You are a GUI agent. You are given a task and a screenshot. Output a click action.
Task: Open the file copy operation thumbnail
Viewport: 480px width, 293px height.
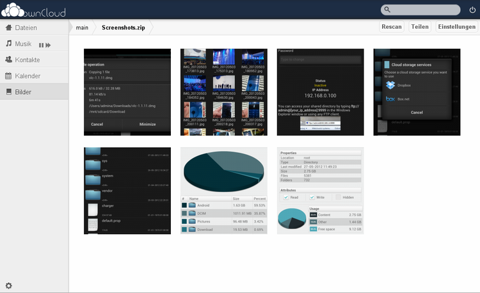(x=127, y=91)
